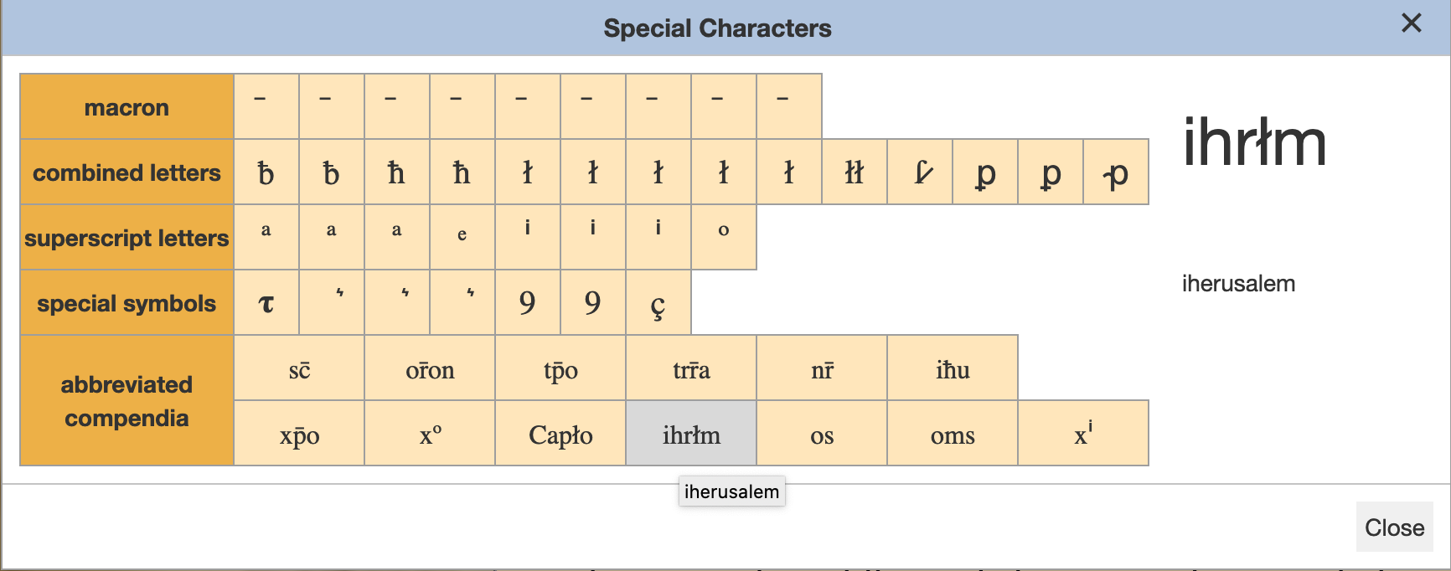The height and width of the screenshot is (571, 1451).
Task: Insert the ih̄u abbreviated compendium
Action: (953, 368)
